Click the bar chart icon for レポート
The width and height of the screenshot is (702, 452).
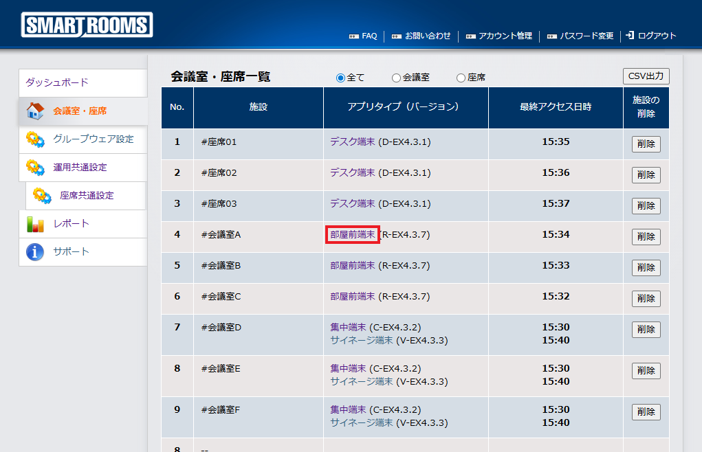point(35,224)
